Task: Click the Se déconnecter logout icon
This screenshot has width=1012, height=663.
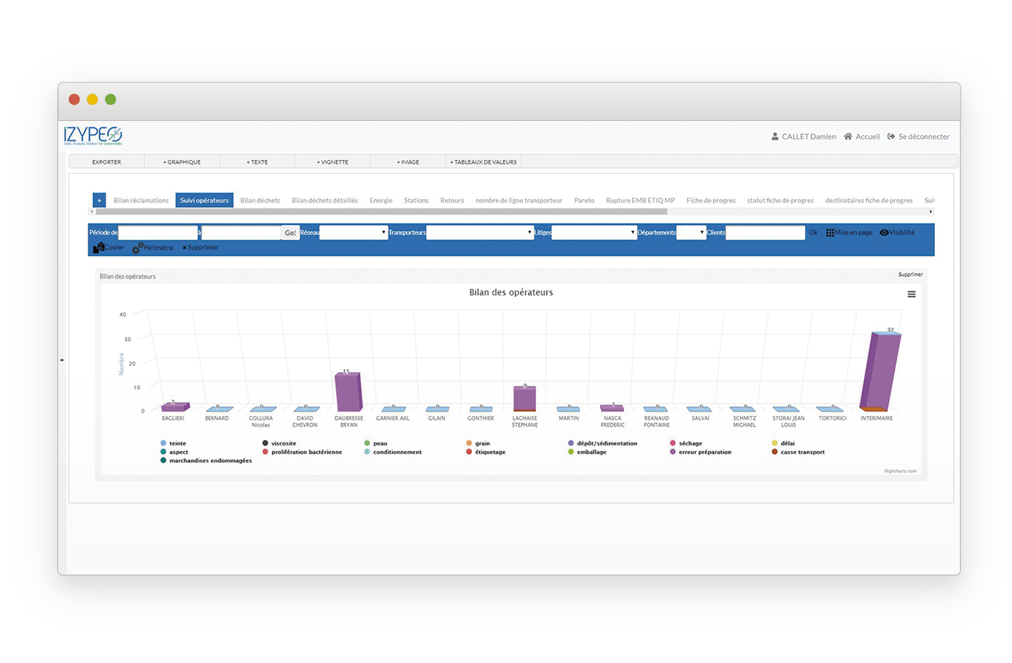Action: tap(891, 137)
